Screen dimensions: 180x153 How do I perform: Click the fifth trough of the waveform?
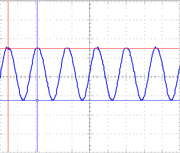click(x=142, y=99)
